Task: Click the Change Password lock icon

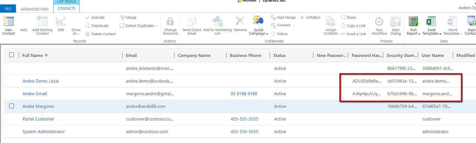Action: tap(170, 21)
